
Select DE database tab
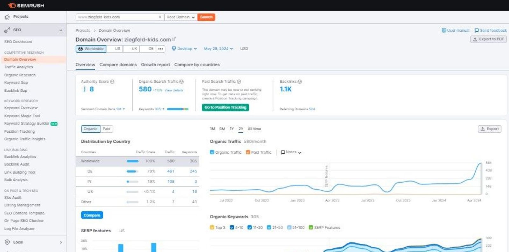click(148, 49)
